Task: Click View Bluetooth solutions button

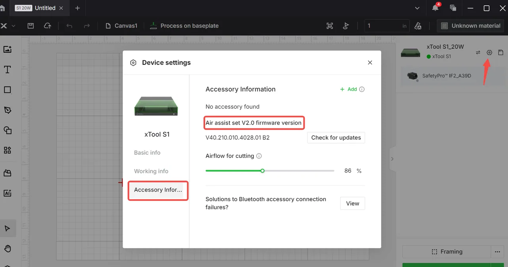Action: pos(352,204)
